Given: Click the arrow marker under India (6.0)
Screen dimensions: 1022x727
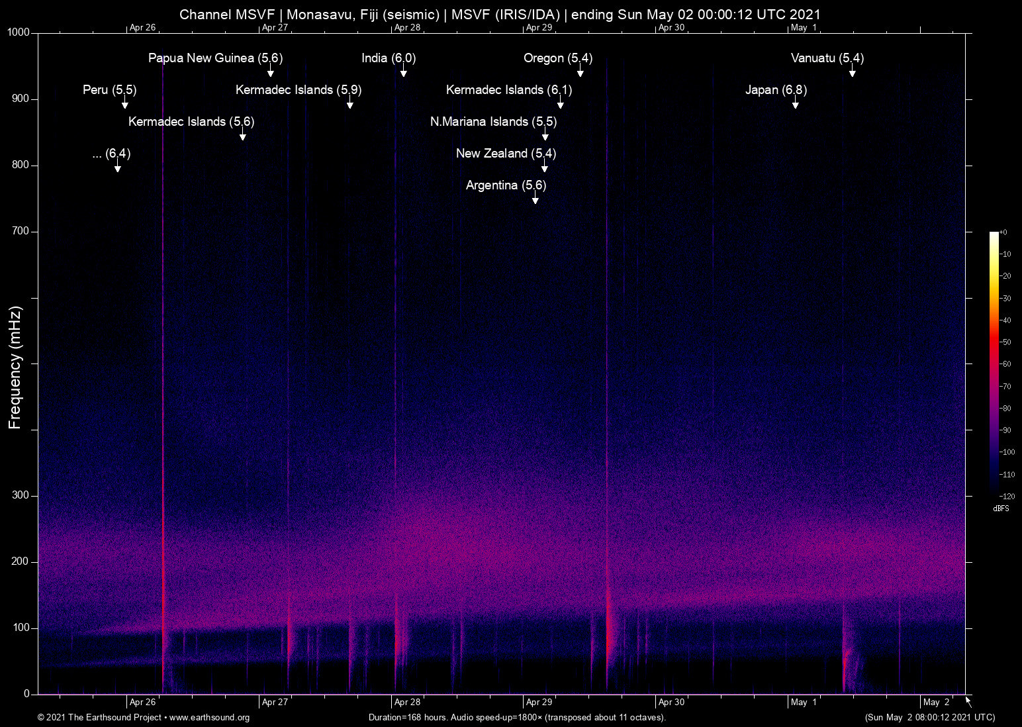Looking at the screenshot, I should [x=403, y=72].
